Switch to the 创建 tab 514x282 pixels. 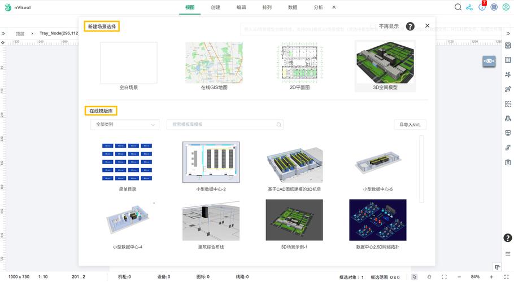pos(215,7)
